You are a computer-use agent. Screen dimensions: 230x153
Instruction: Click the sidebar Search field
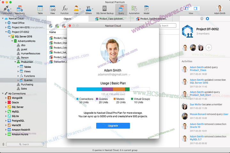25,144
